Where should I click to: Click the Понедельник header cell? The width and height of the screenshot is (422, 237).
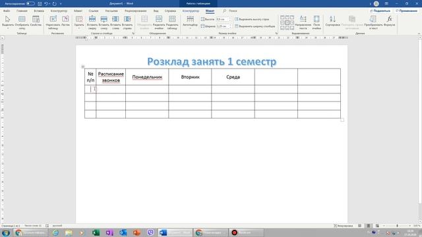tap(147, 77)
